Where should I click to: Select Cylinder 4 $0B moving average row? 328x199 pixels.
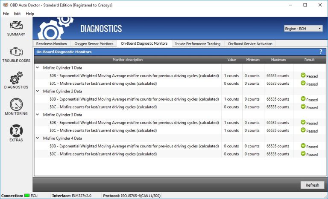(x=180, y=146)
